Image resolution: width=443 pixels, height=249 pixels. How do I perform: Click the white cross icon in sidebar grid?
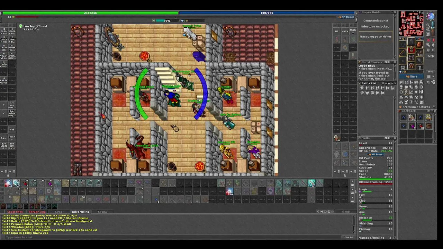click(421, 97)
